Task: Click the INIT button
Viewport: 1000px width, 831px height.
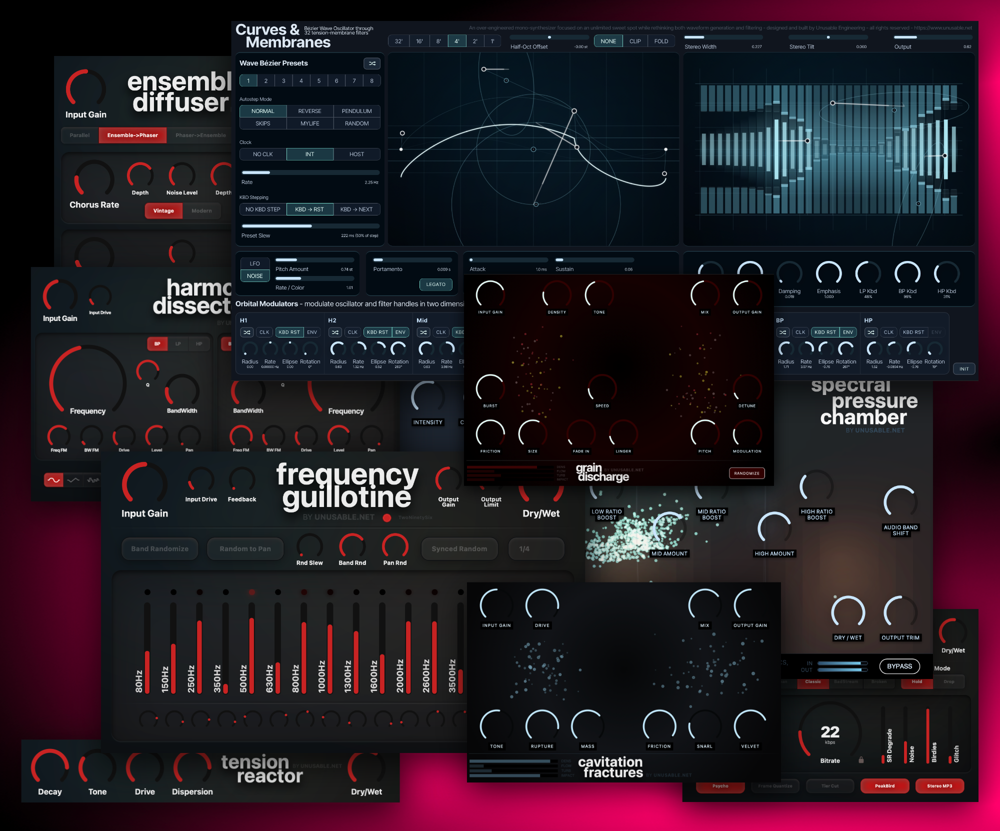Action: click(x=964, y=369)
